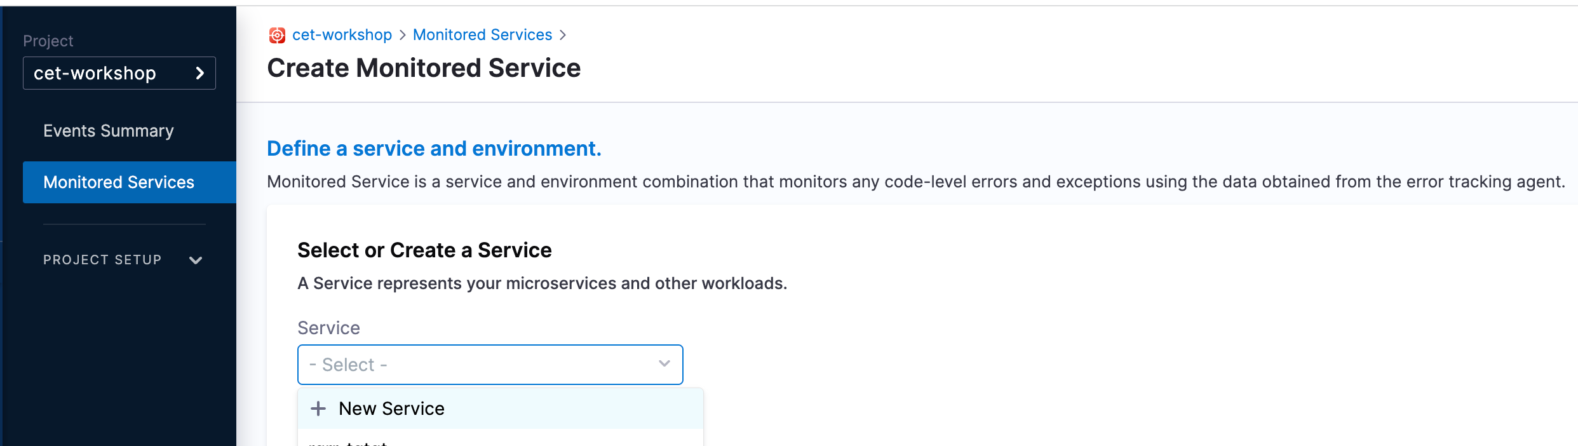Click the Service select placeholder text
1578x446 pixels.
tap(348, 365)
